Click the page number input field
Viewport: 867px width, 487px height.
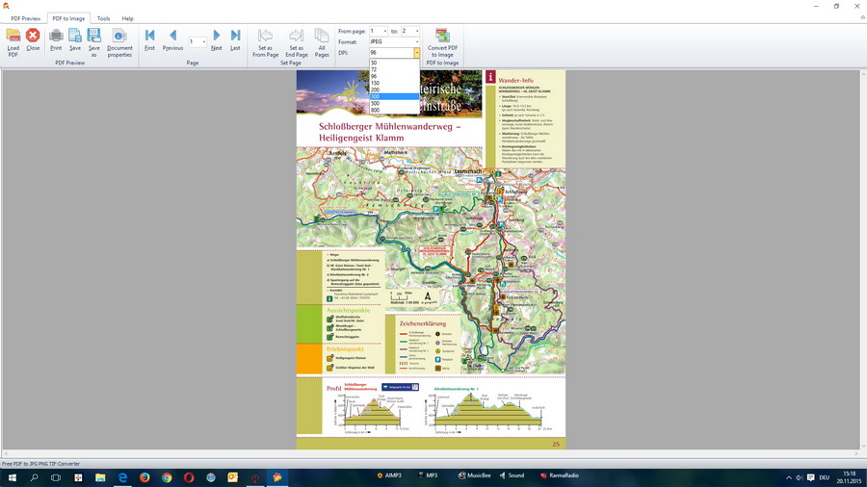[194, 42]
